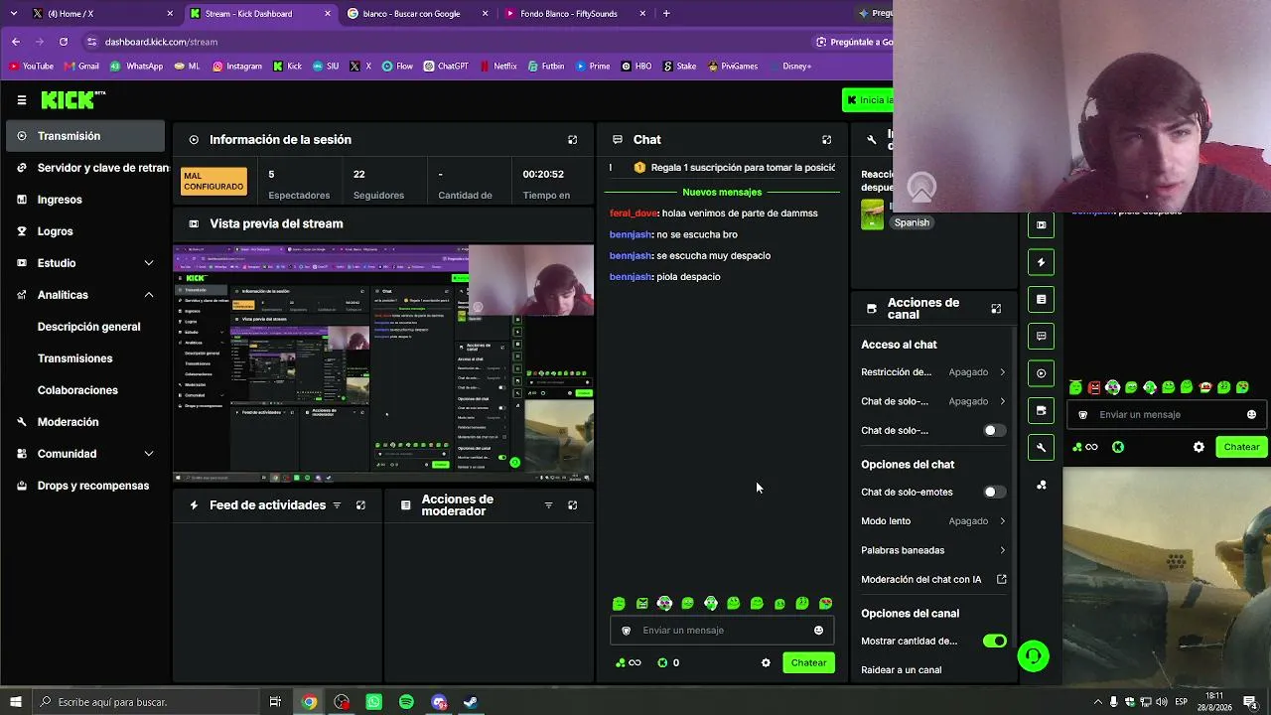
Task: Click the Vista previa del stream thumbnail
Action: 384,363
